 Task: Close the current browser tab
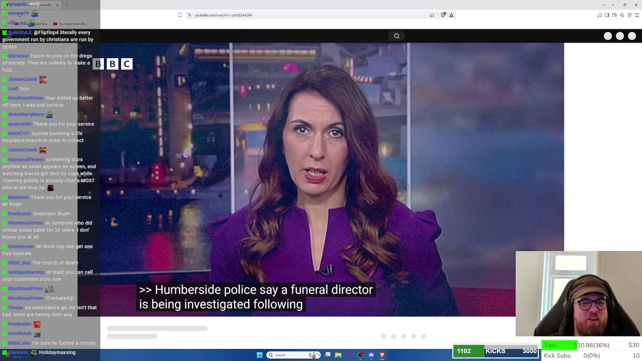click(x=57, y=5)
